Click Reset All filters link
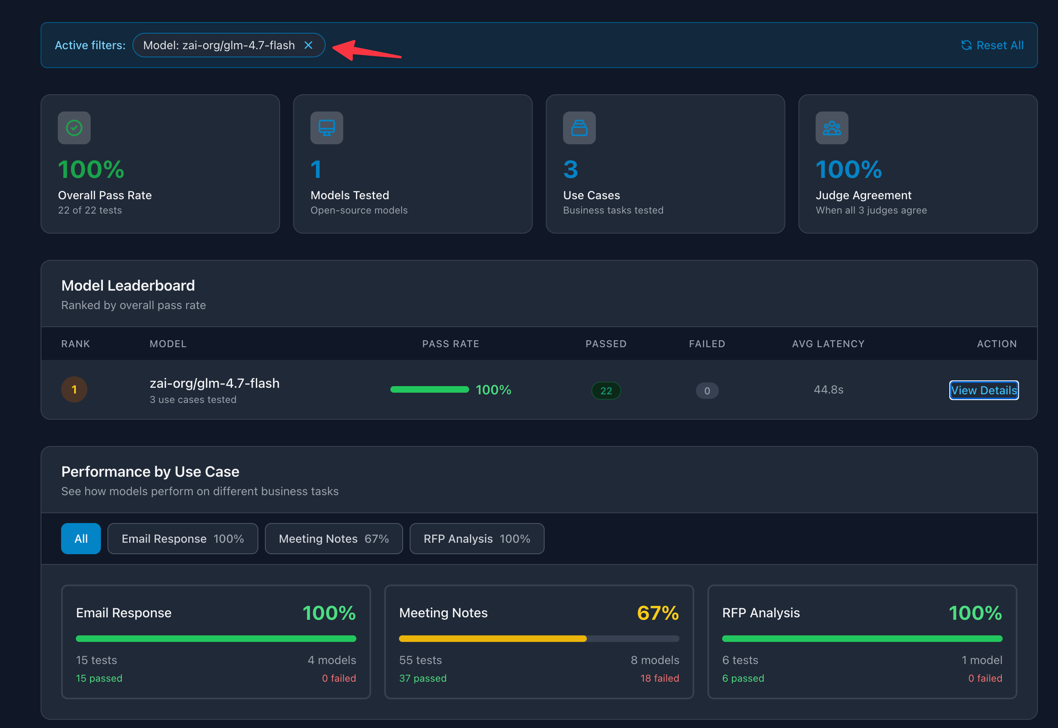Image resolution: width=1058 pixels, height=728 pixels. 992,45
